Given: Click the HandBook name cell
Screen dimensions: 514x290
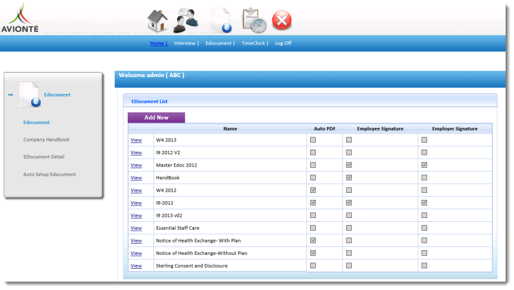Looking at the screenshot, I should (x=230, y=178).
